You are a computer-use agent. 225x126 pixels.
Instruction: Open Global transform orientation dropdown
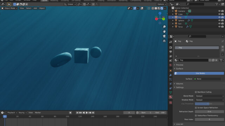tap(70, 4)
